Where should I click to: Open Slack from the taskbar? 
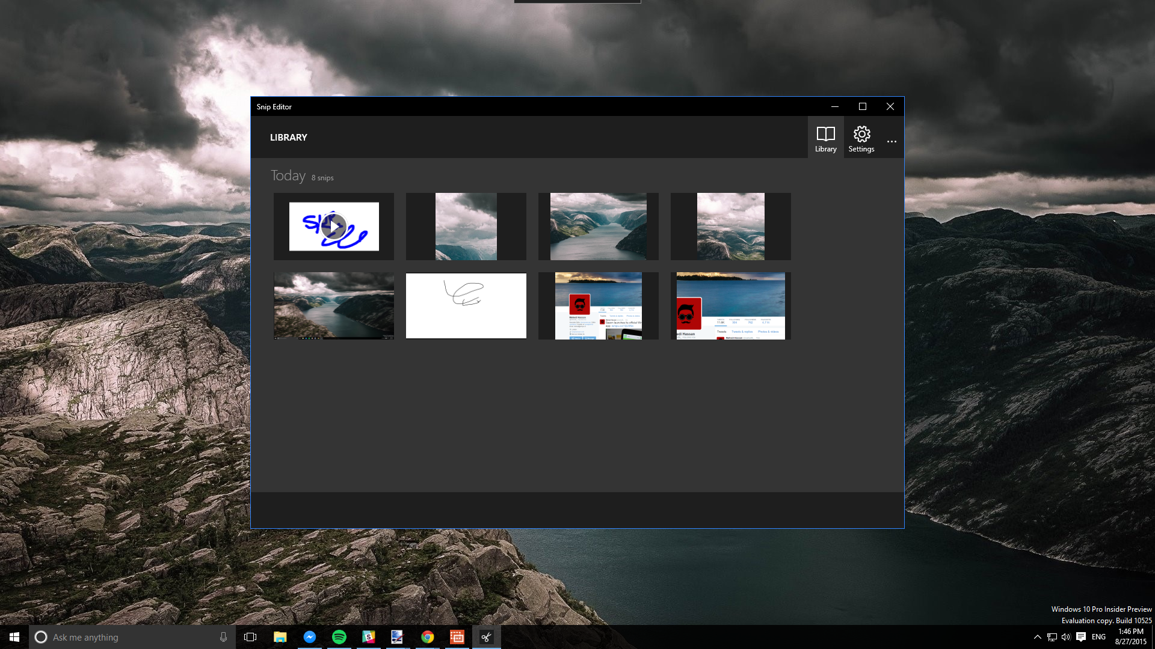point(369,637)
